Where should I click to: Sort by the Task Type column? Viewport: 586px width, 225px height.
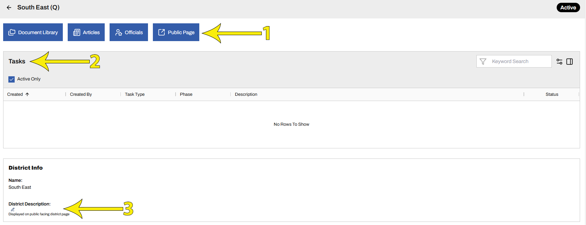pyautogui.click(x=135, y=94)
